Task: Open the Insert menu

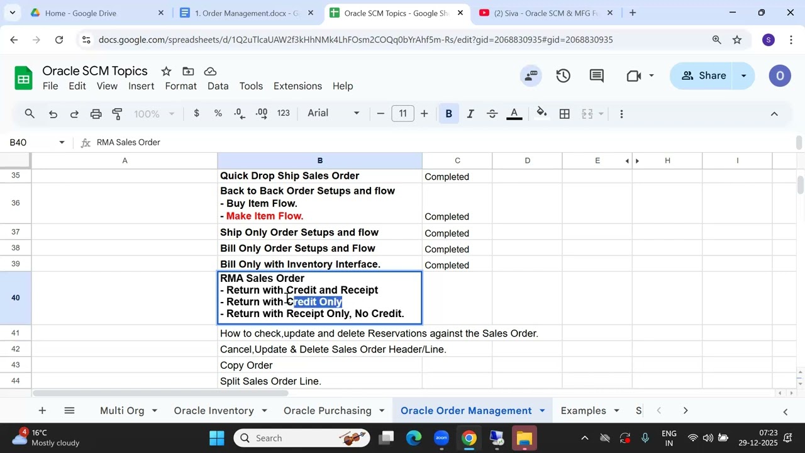Action: coord(142,86)
